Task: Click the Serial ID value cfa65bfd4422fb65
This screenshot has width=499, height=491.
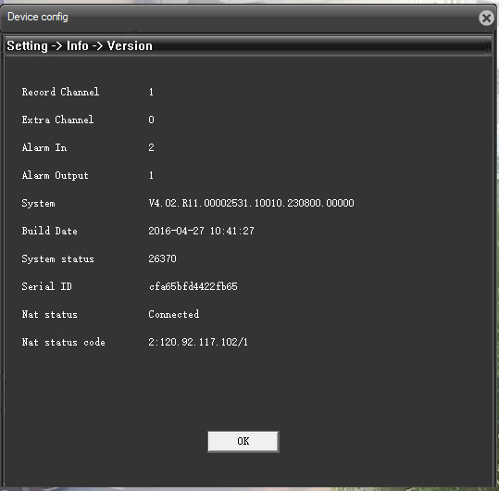Action: (193, 286)
